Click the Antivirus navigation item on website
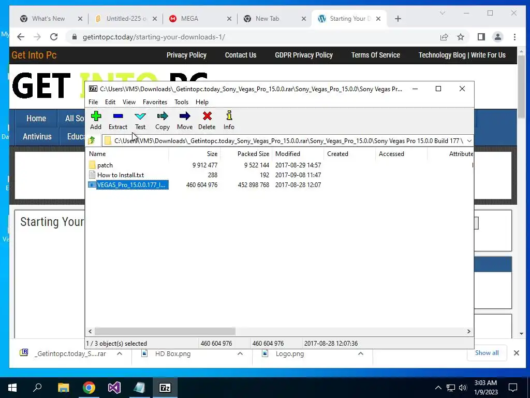 click(x=37, y=137)
